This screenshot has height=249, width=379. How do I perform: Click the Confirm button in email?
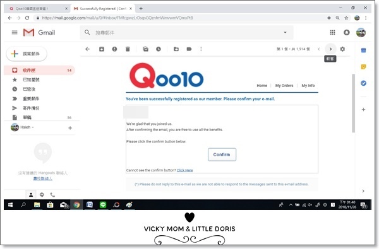click(x=222, y=154)
